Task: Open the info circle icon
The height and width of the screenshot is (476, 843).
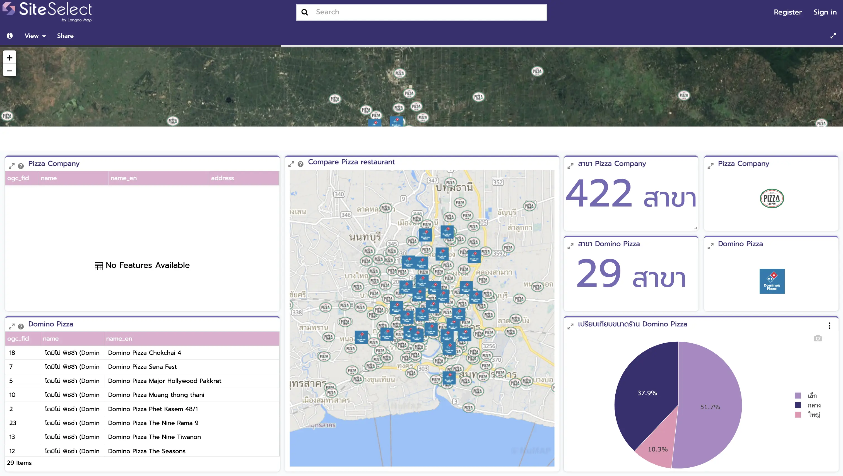Action: coord(9,36)
